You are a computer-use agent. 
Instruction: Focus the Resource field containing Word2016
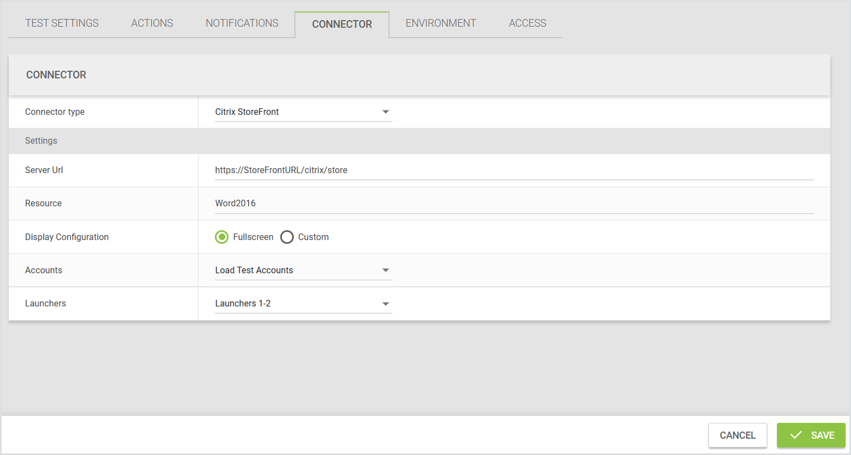(x=514, y=204)
